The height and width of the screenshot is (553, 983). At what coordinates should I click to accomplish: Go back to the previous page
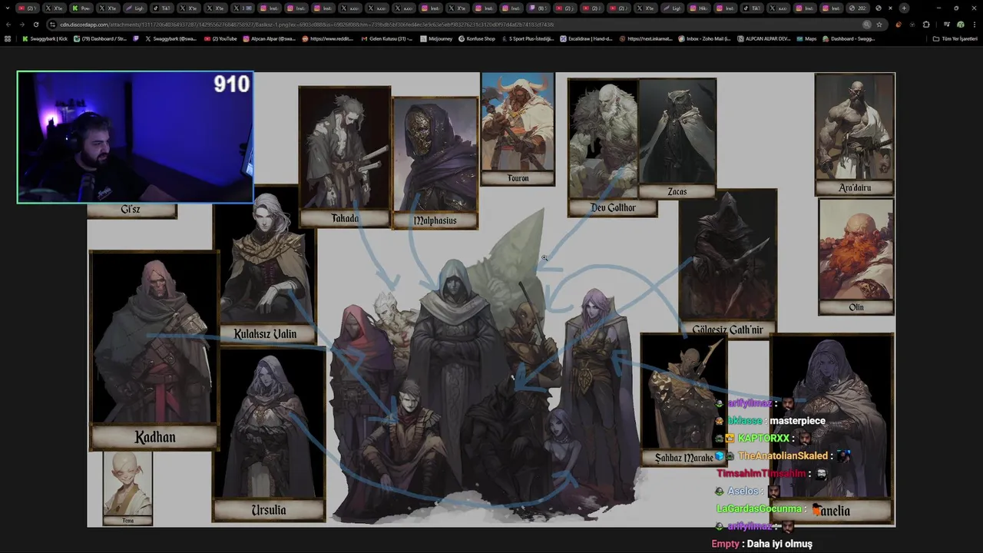tap(8, 25)
